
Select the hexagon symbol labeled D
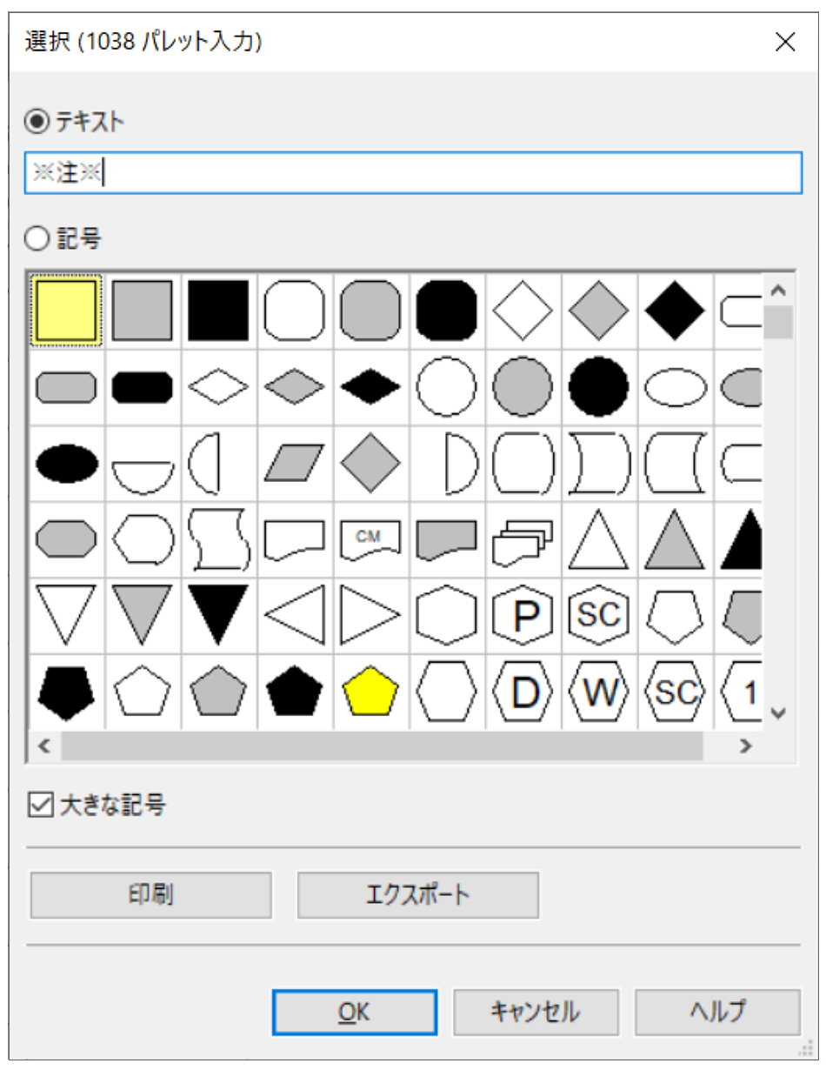523,692
